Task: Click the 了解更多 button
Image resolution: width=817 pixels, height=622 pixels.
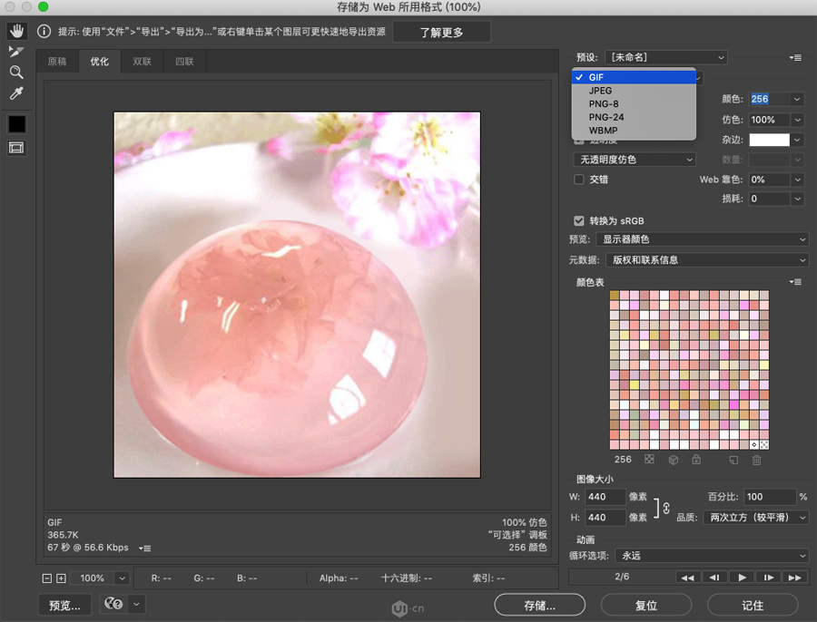Action: [441, 33]
